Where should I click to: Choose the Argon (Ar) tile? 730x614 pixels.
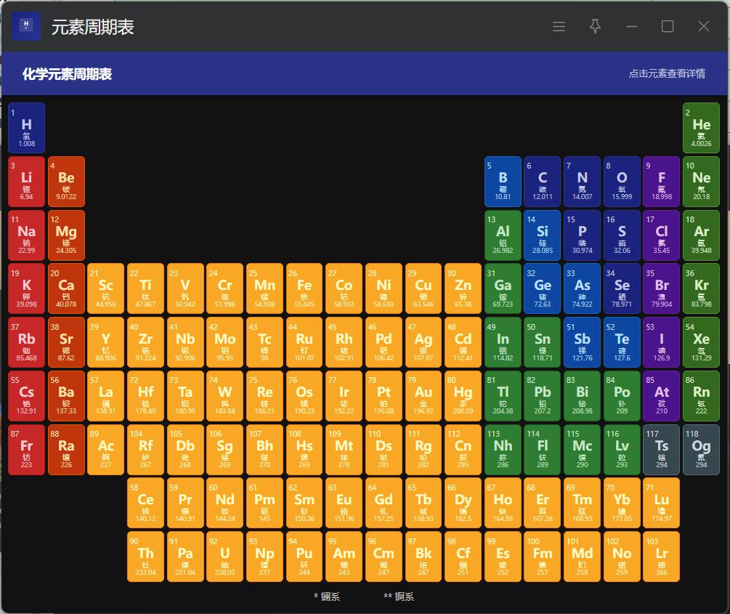click(x=701, y=235)
